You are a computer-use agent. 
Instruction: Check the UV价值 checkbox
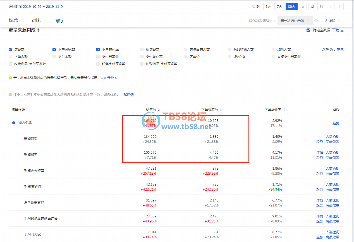click(x=229, y=57)
